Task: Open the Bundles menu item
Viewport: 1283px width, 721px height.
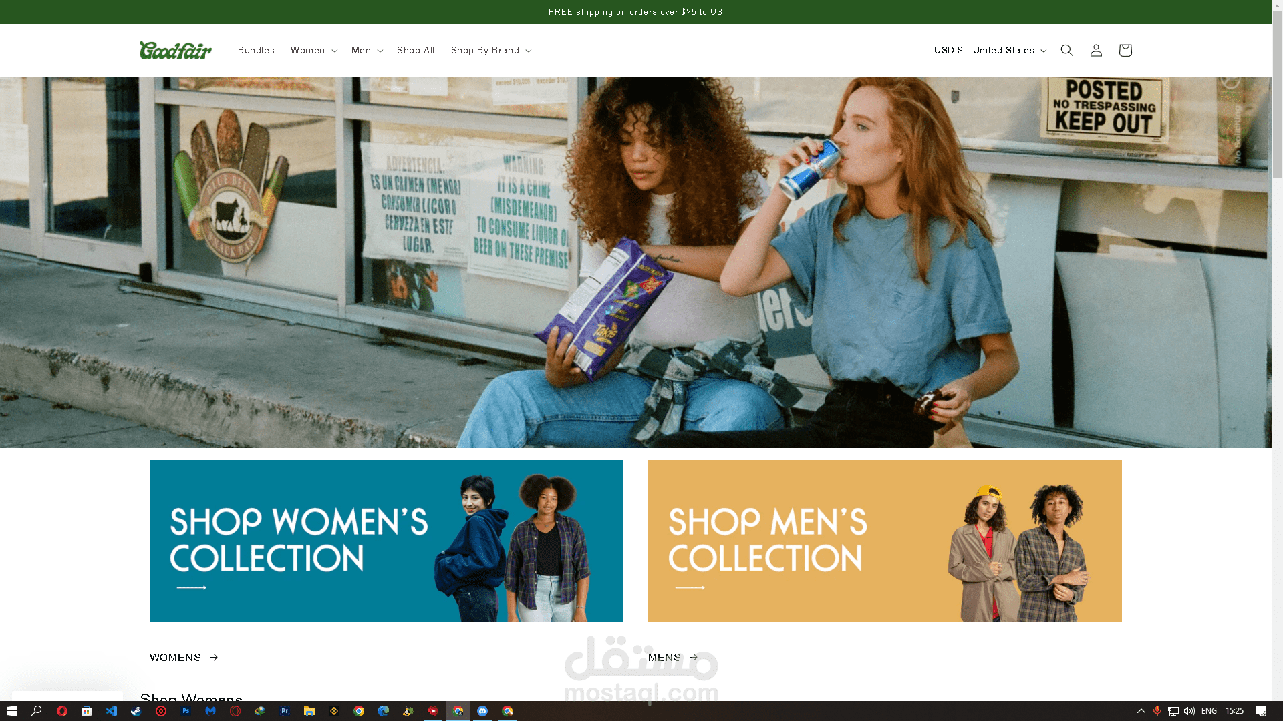Action: click(x=256, y=50)
